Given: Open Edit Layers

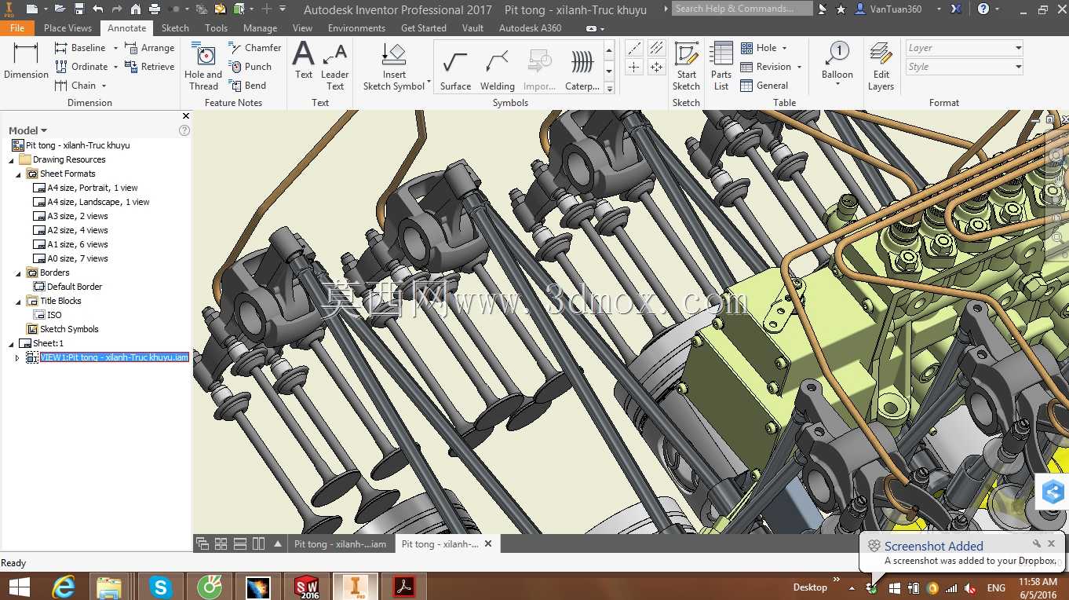Looking at the screenshot, I should (881, 67).
